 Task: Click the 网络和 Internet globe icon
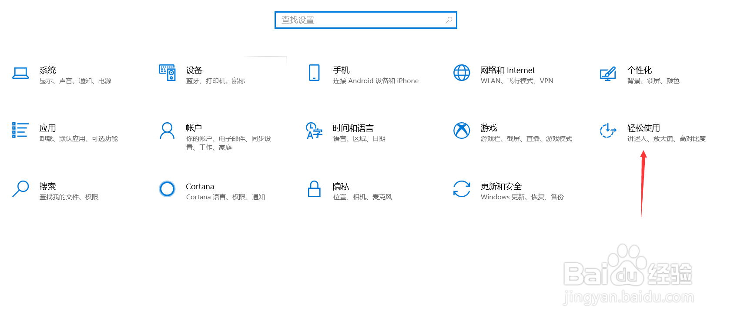pyautogui.click(x=462, y=73)
